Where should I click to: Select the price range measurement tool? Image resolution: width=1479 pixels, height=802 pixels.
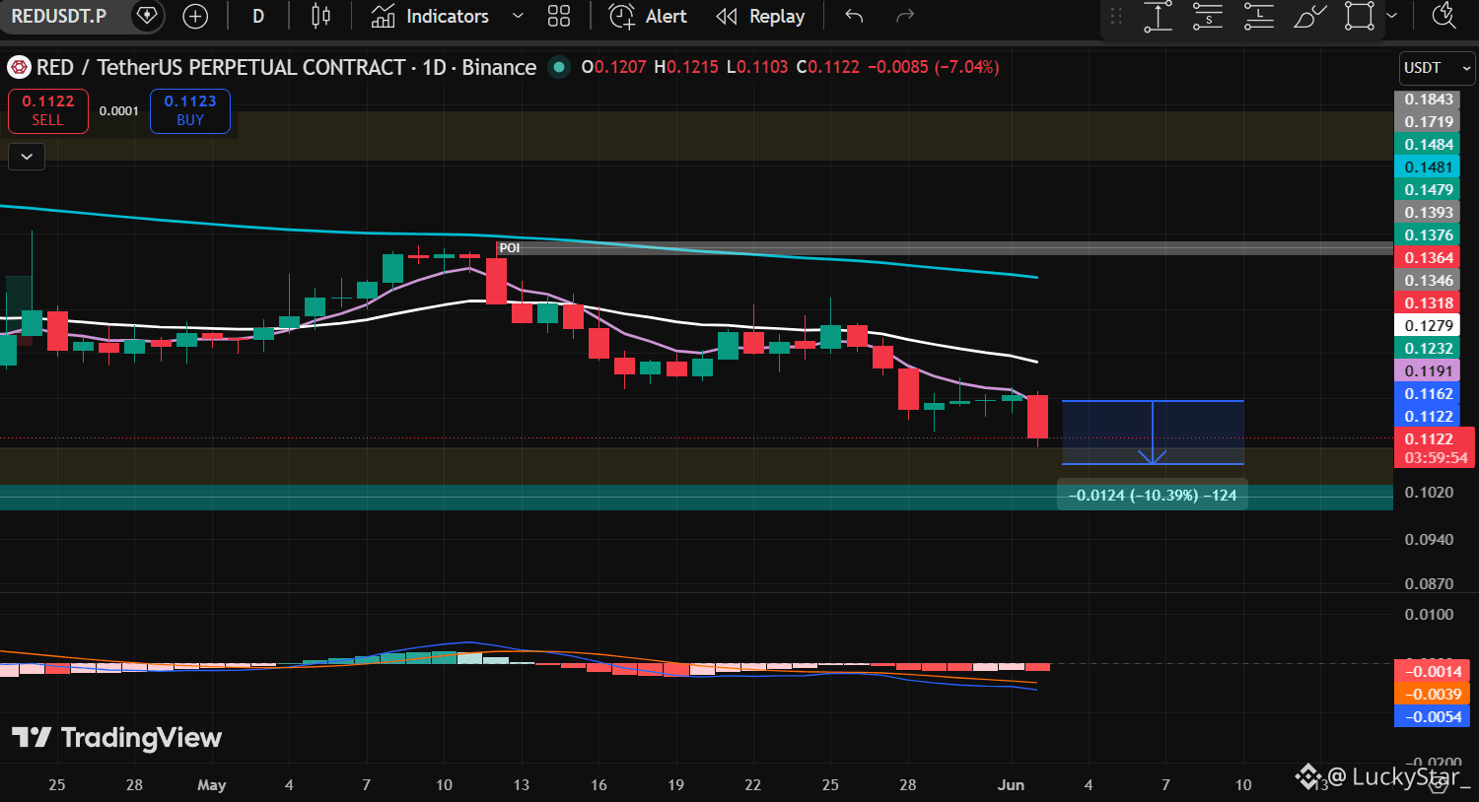pyautogui.click(x=1158, y=16)
